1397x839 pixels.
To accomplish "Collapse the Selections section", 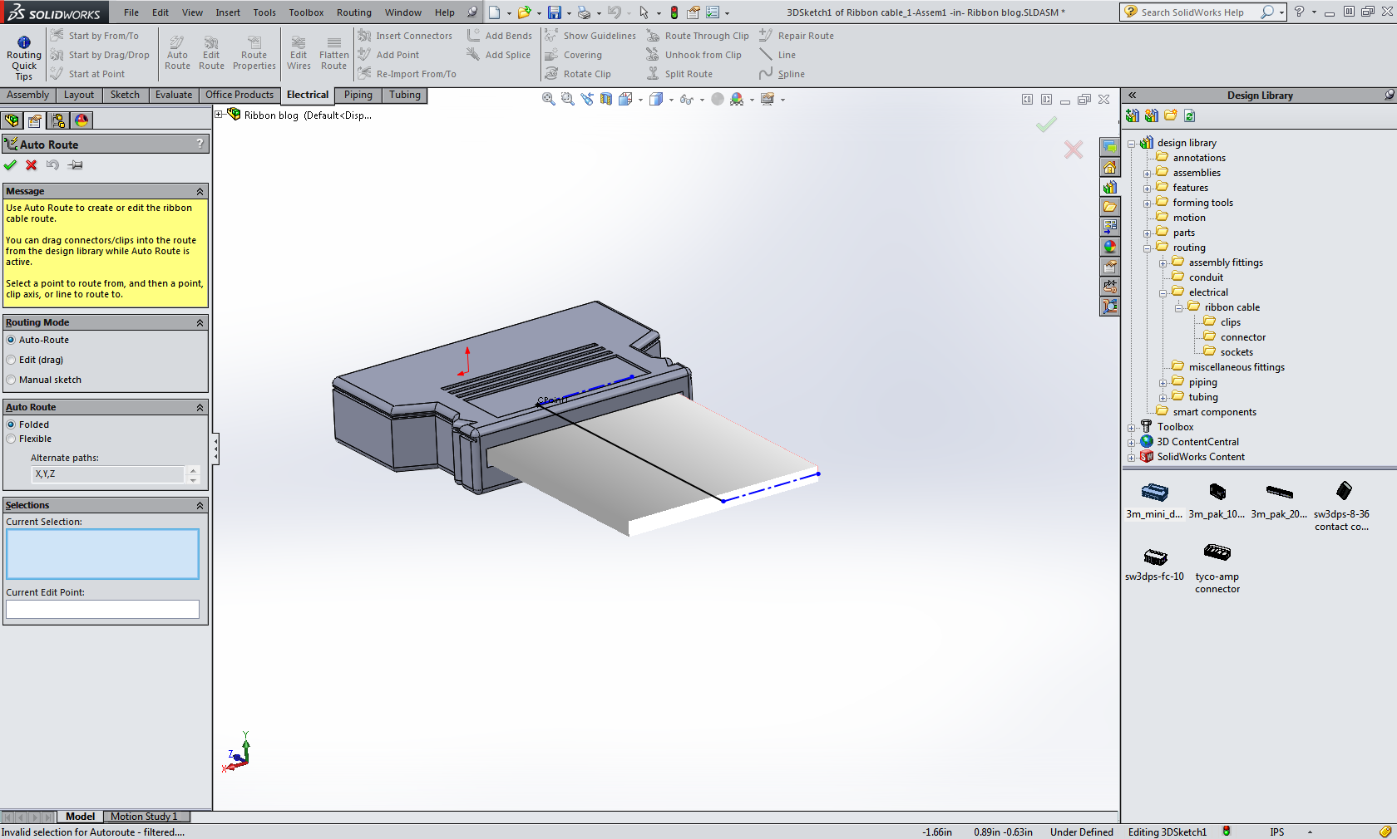I will click(x=200, y=505).
